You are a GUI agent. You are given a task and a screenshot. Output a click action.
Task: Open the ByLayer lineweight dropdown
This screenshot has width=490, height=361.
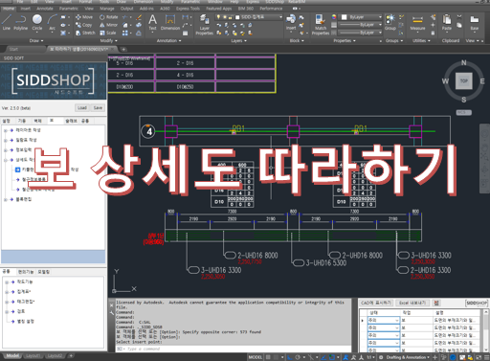point(380,25)
